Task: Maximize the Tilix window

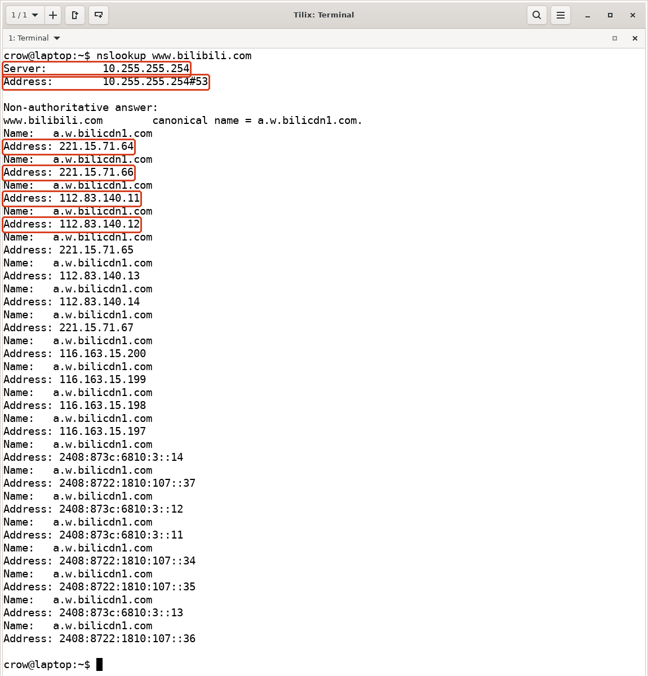Action: [610, 15]
